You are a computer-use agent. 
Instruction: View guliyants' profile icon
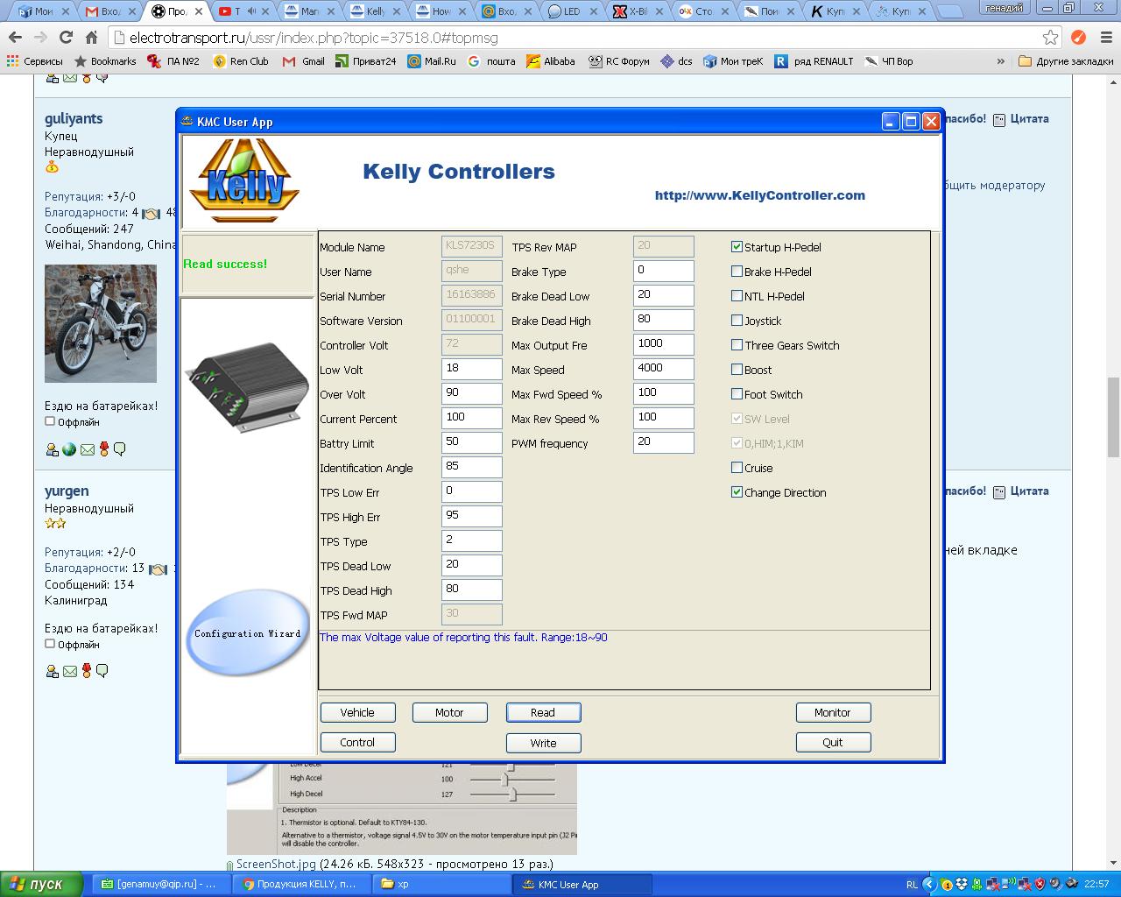tap(52, 449)
